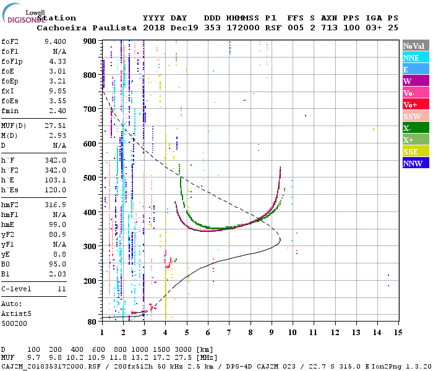Viewport: 433px width, 371px height.
Task: Click the MUF 27.5 table value
Action: coord(183,358)
